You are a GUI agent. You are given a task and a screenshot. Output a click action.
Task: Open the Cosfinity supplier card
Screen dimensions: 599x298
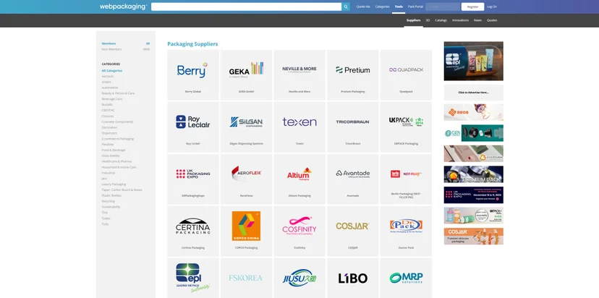tap(299, 231)
